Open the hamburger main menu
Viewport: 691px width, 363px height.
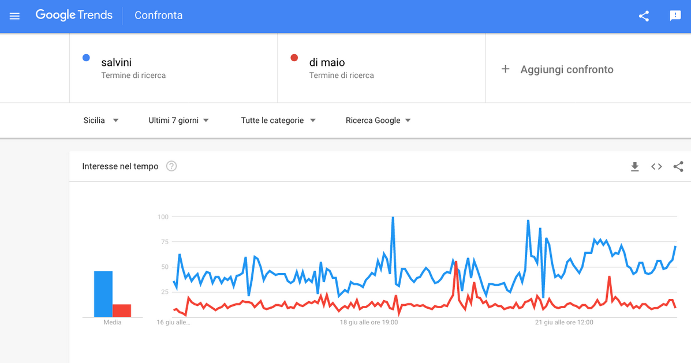coord(14,16)
